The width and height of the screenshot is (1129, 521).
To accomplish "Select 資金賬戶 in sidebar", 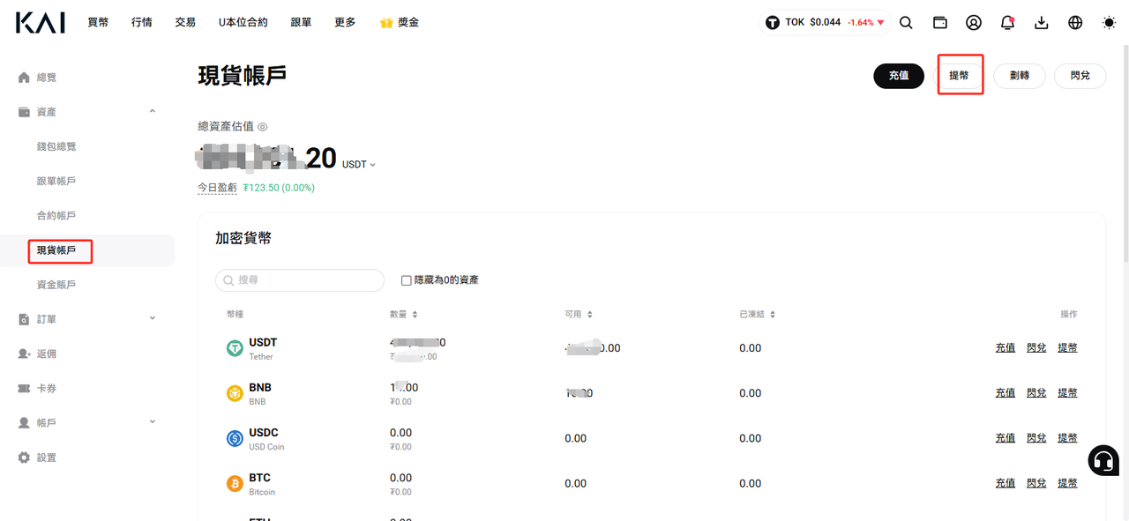I will [x=56, y=285].
